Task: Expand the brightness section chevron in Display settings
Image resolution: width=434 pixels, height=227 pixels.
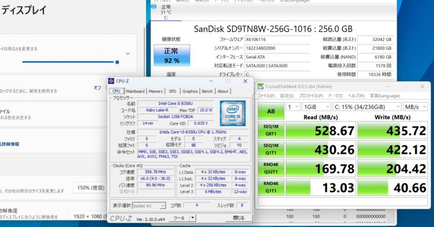Action: pos(128,53)
